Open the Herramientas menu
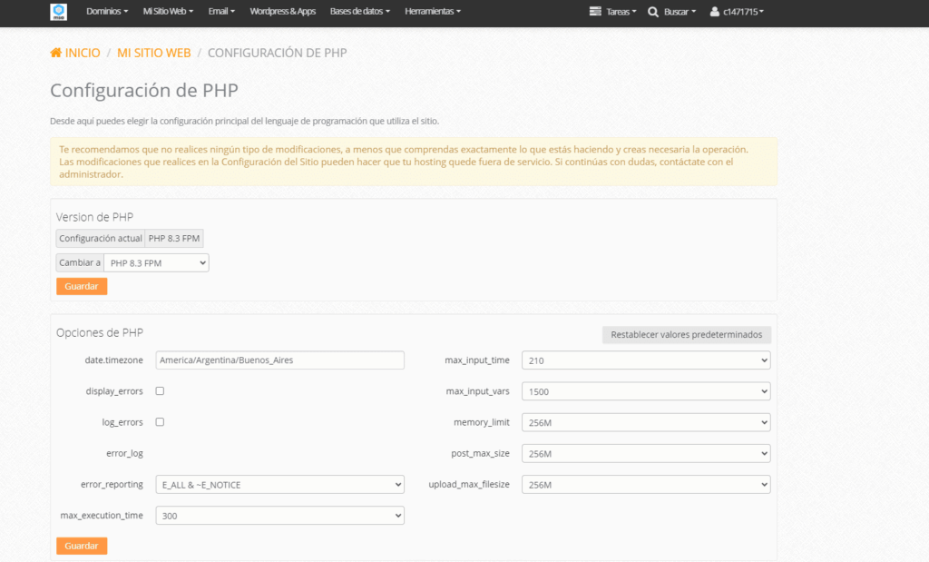Screen dimensions: 929x562 (x=434, y=11)
